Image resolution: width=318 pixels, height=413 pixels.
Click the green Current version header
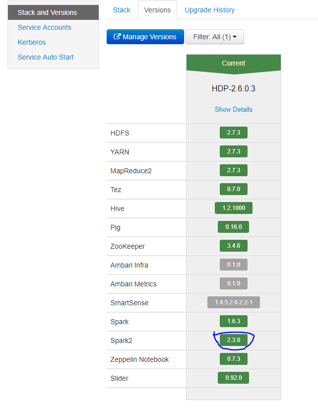tap(233, 63)
